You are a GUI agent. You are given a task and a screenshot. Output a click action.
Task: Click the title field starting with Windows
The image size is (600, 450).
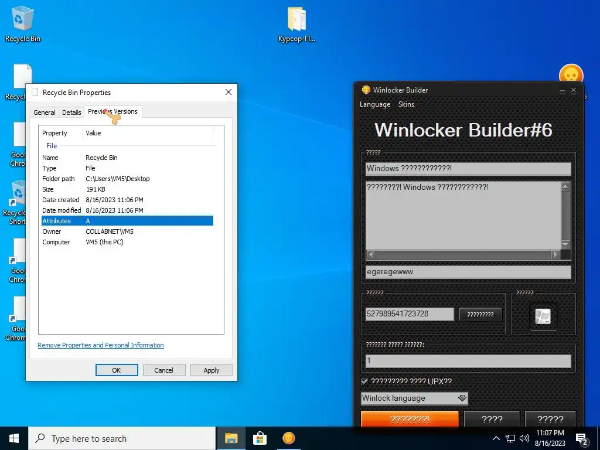(x=468, y=168)
